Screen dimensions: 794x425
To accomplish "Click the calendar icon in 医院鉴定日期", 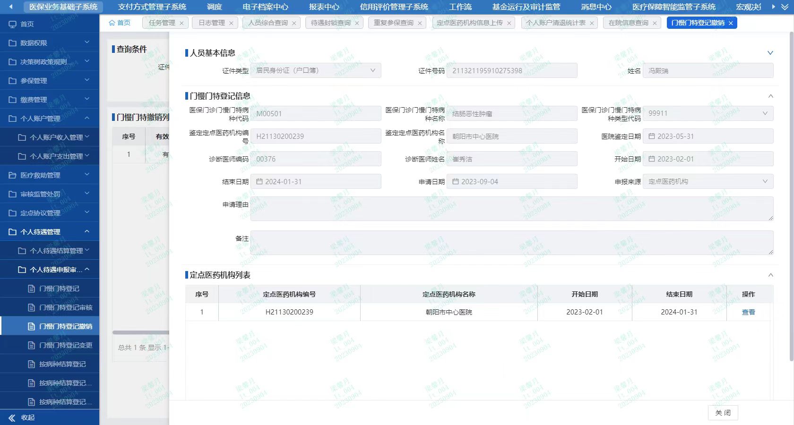I will pos(652,136).
